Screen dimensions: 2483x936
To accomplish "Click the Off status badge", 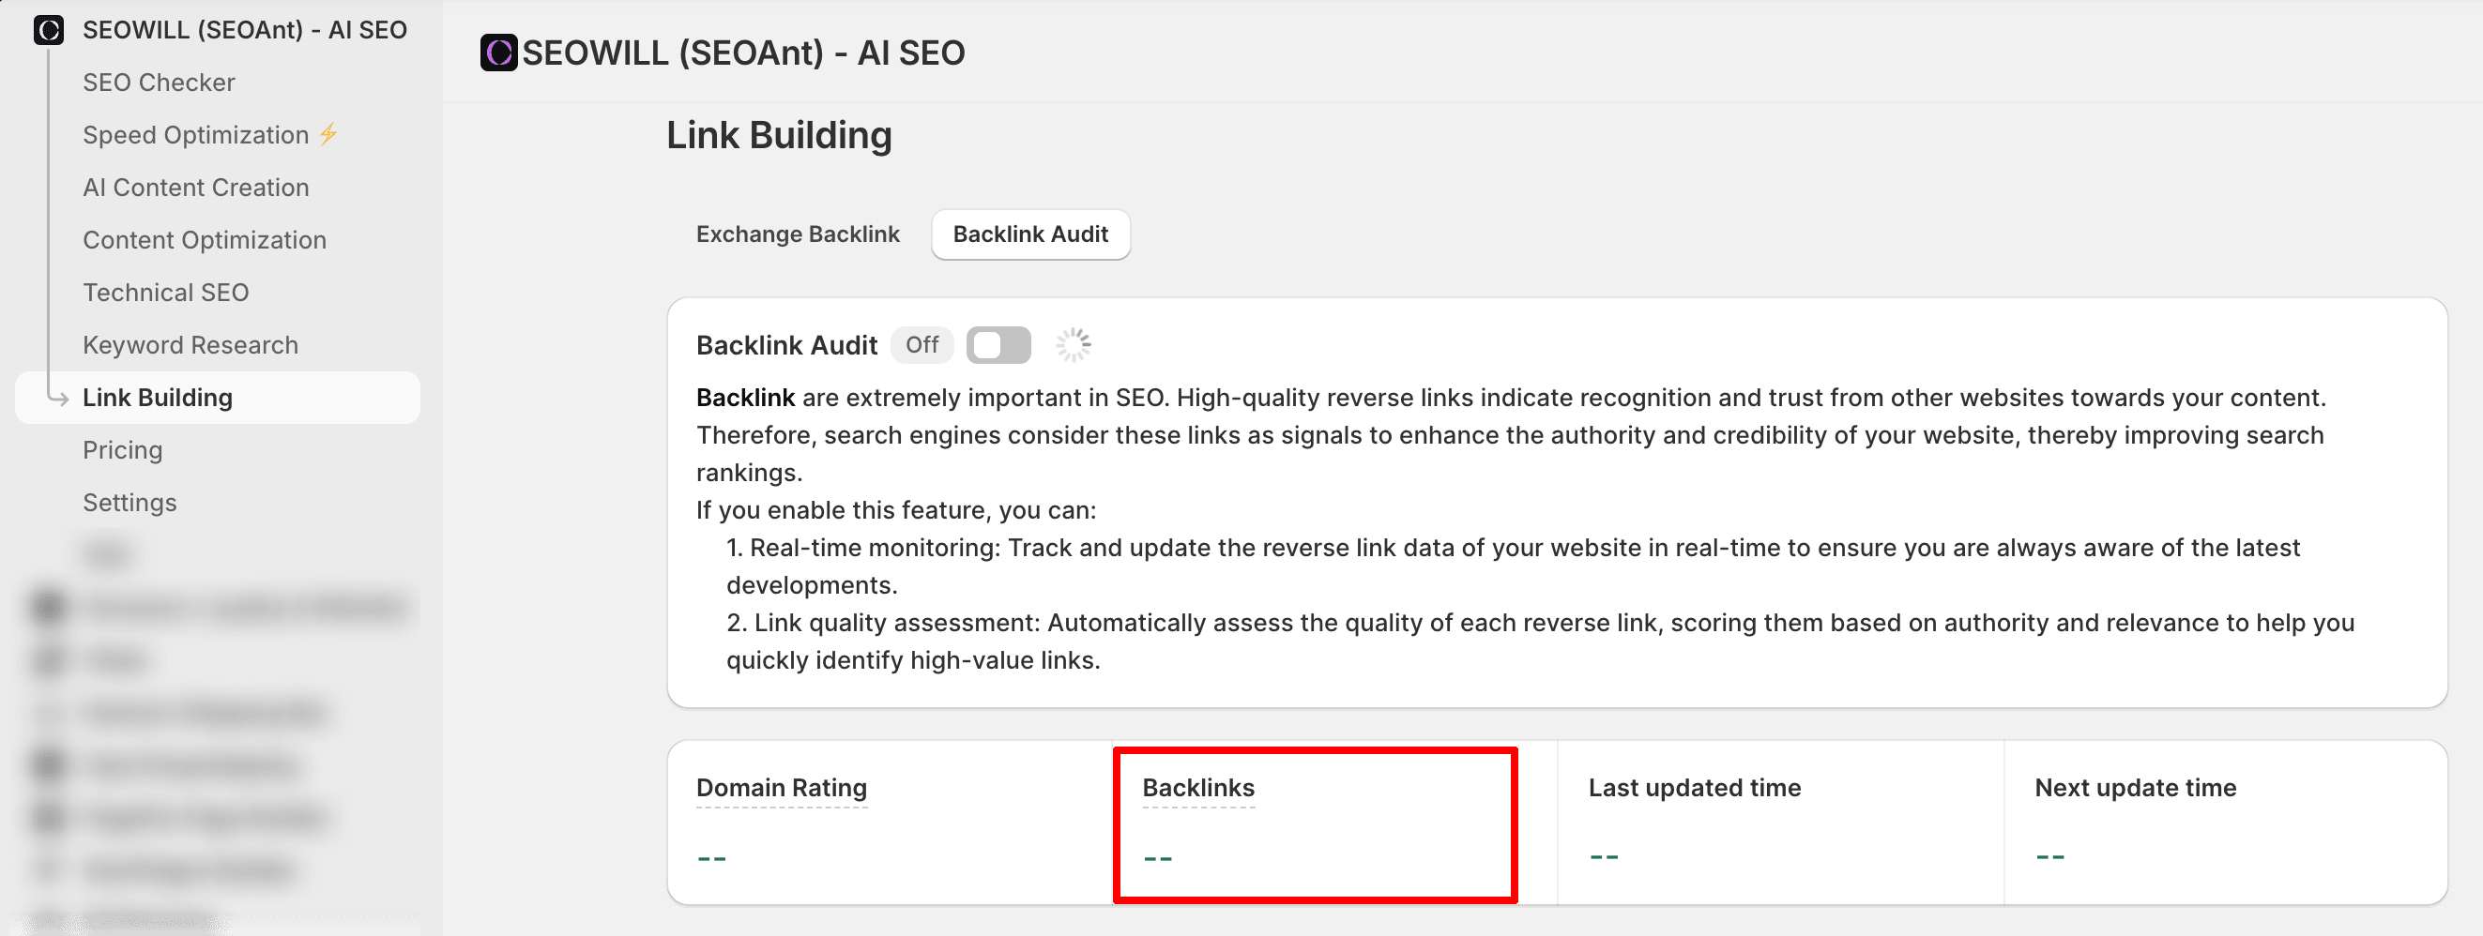I will (921, 345).
